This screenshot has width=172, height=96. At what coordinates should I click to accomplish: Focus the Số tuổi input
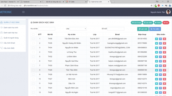coord(116,29)
